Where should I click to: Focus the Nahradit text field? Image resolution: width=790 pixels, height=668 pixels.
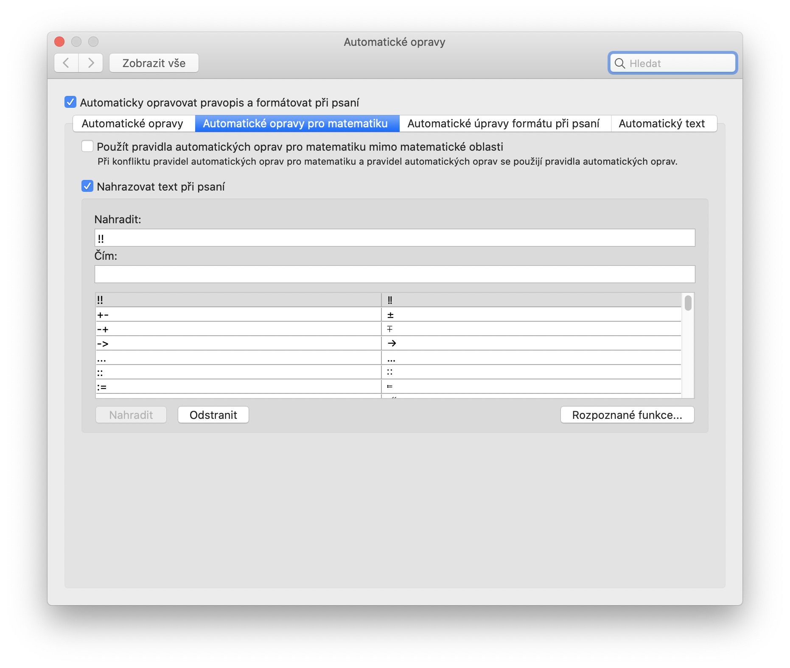[x=395, y=238]
